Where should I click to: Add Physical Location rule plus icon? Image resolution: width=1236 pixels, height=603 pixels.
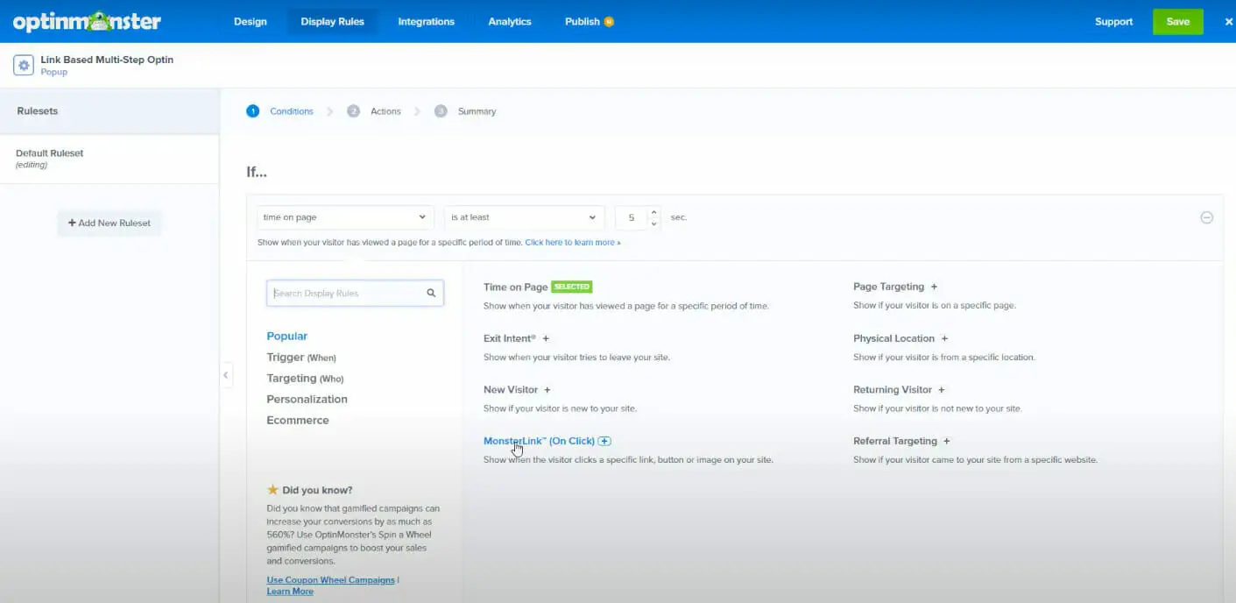click(x=944, y=338)
